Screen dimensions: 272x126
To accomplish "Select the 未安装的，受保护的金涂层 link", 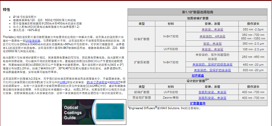I will tap(212, 70).
